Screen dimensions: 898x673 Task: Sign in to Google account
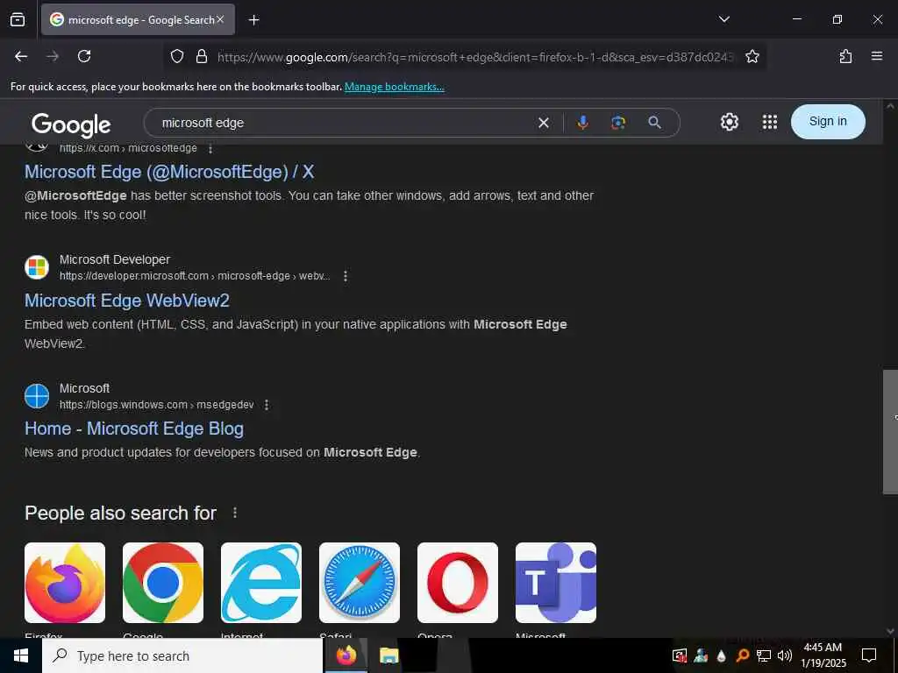point(828,121)
